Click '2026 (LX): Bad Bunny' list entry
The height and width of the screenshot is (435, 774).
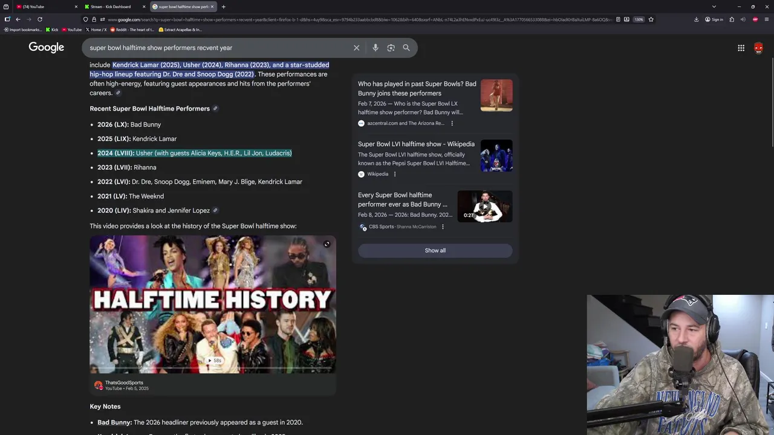coord(129,124)
